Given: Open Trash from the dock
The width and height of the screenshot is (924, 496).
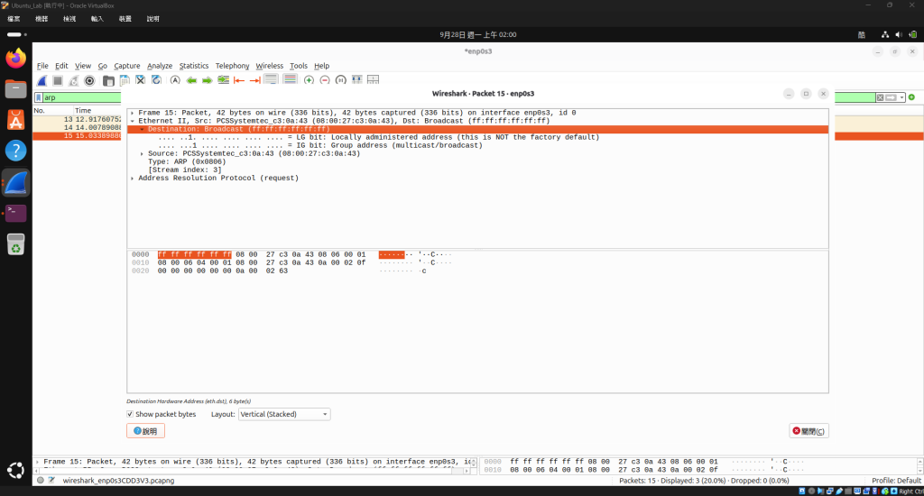Looking at the screenshot, I should click(16, 243).
